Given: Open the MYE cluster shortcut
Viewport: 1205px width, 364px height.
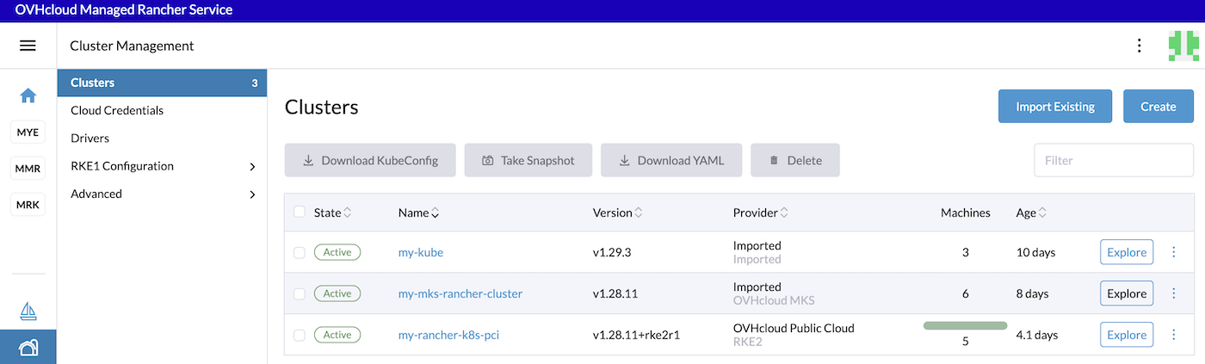Looking at the screenshot, I should coord(28,133).
